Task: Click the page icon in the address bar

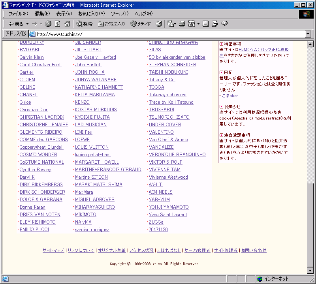Action: [x=32, y=34]
